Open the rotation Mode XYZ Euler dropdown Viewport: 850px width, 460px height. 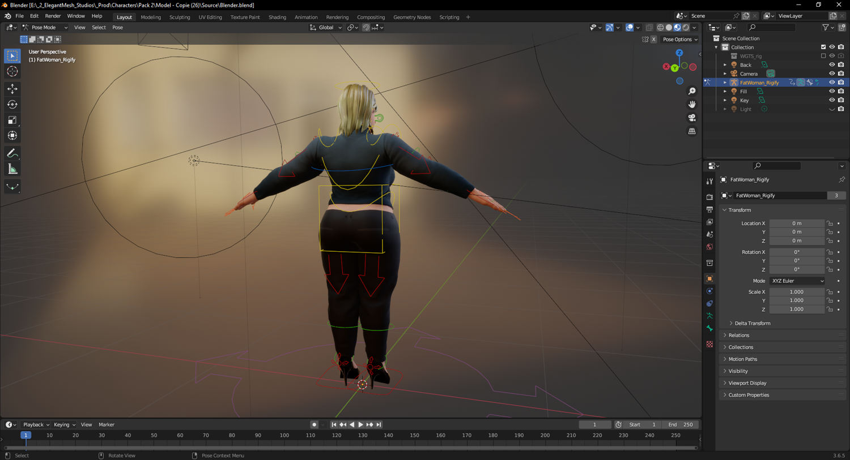(x=797, y=281)
